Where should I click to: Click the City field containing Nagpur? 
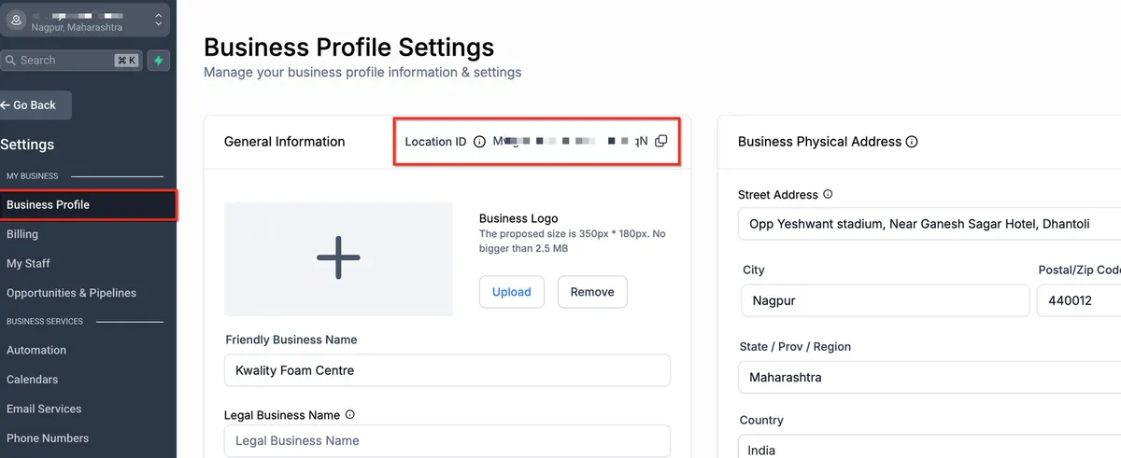click(x=885, y=301)
